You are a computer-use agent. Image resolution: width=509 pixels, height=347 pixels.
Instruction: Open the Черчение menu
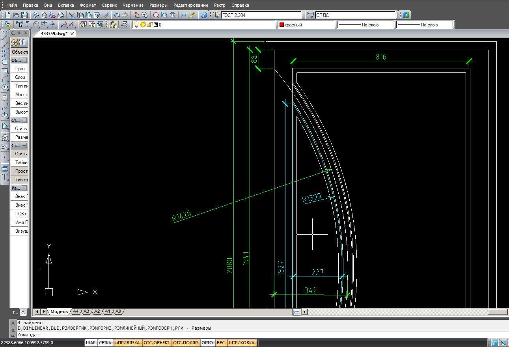(133, 6)
